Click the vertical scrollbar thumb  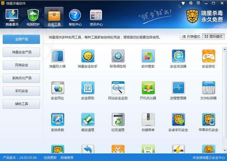point(224,95)
